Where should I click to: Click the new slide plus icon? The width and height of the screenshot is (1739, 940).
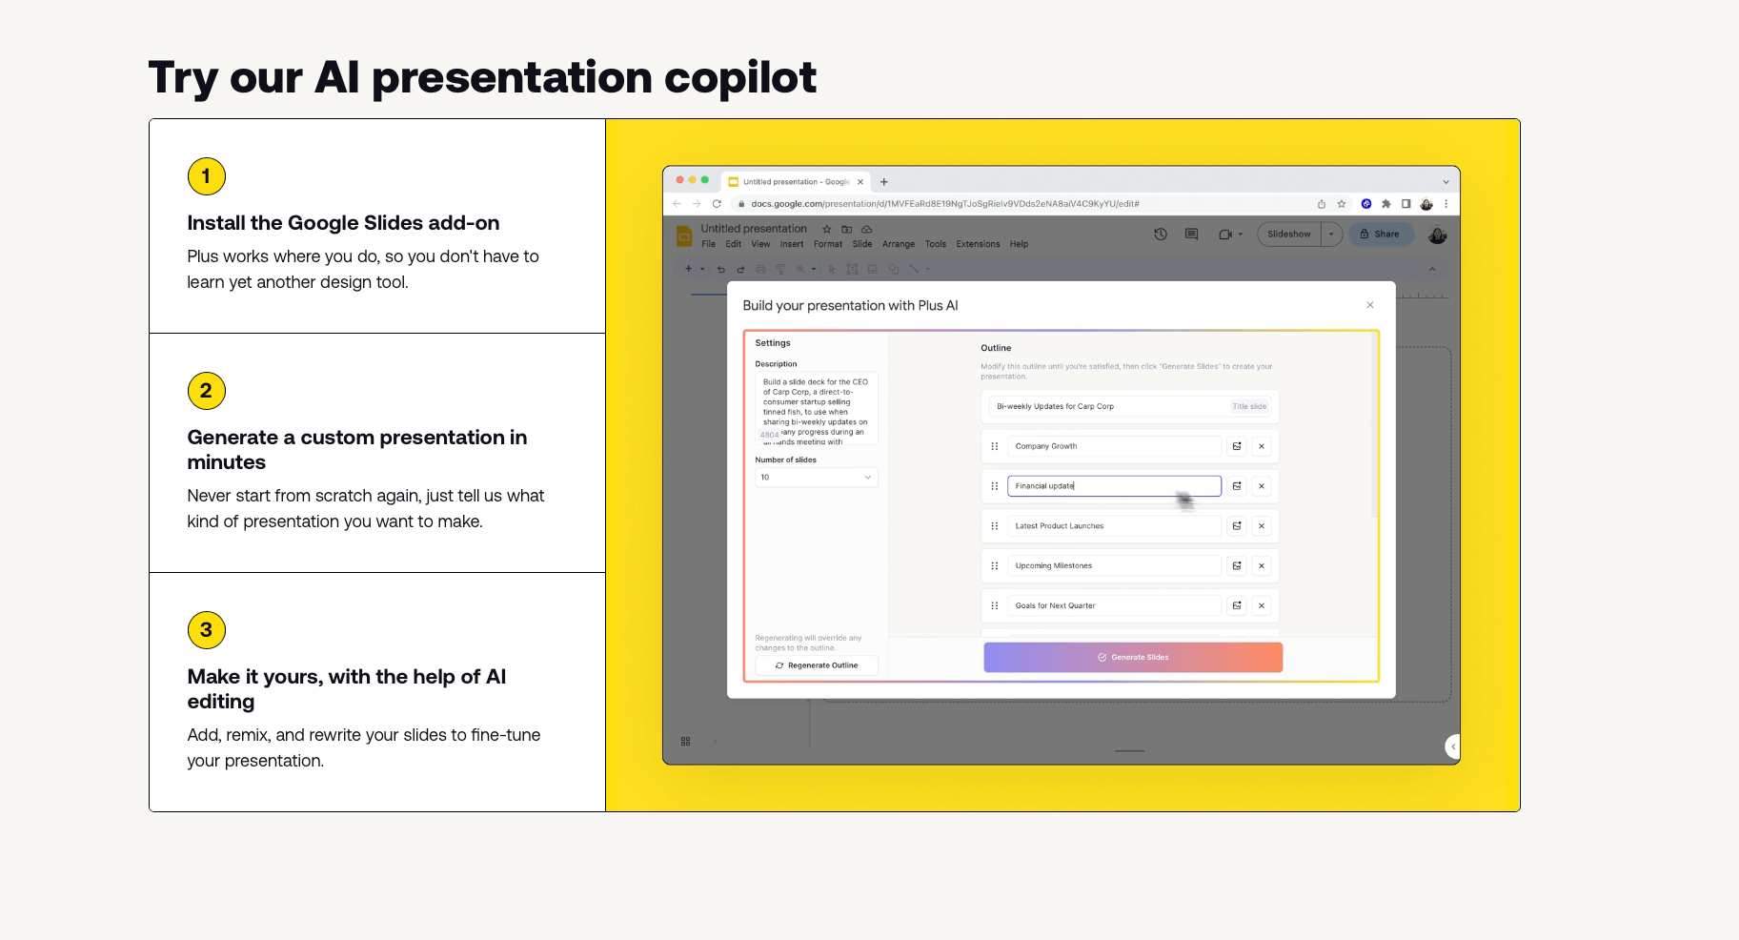[689, 269]
